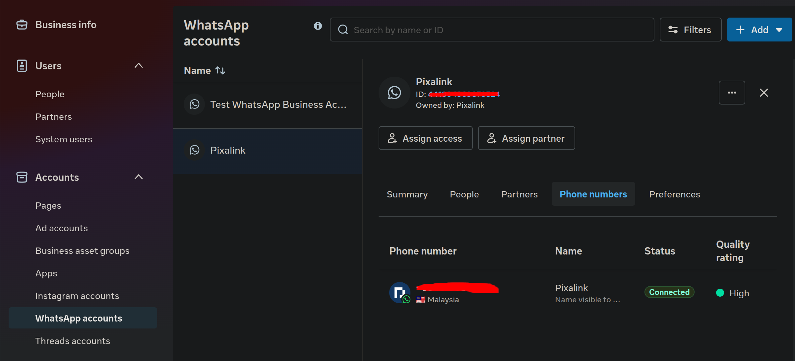The width and height of the screenshot is (795, 361).
Task: Open the three-dots more options menu
Action: coord(732,93)
